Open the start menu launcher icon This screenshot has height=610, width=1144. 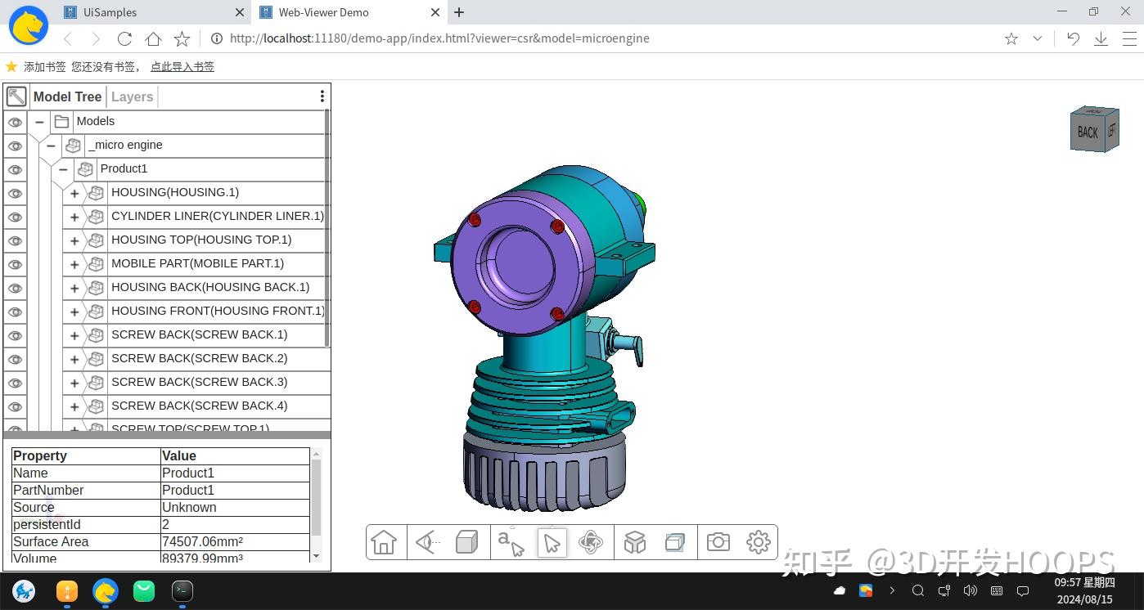pyautogui.click(x=24, y=590)
